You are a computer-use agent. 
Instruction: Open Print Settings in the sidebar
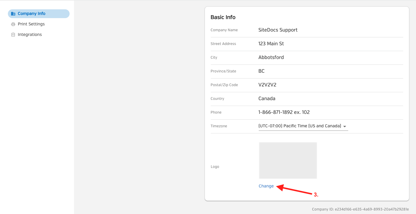pos(39,24)
